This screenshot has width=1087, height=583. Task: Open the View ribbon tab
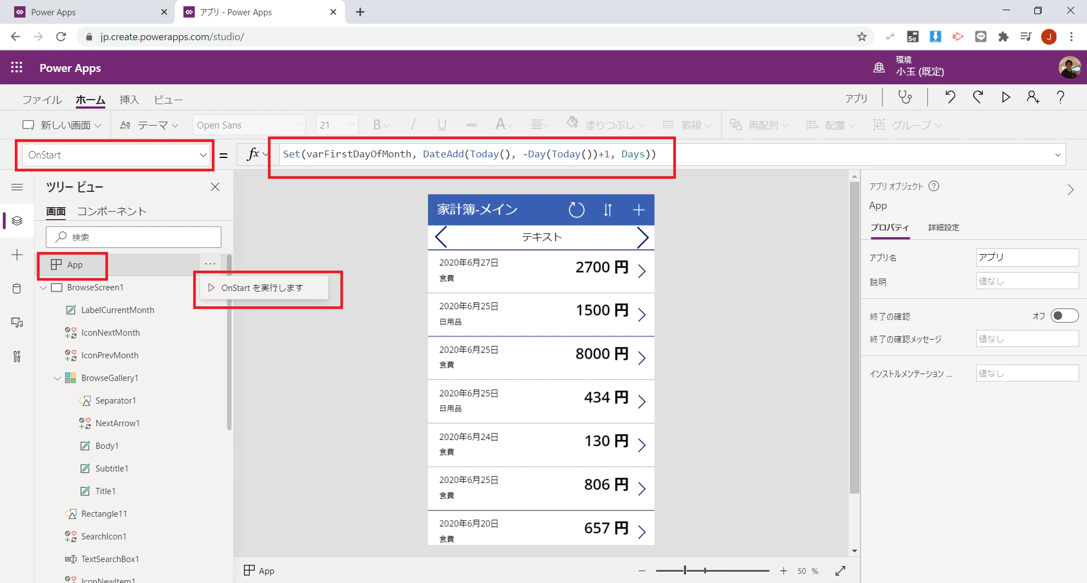point(168,100)
